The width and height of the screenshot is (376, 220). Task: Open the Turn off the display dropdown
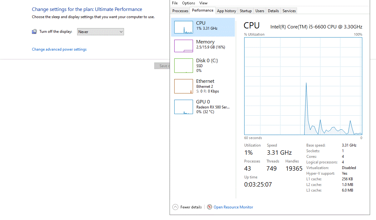click(101, 32)
